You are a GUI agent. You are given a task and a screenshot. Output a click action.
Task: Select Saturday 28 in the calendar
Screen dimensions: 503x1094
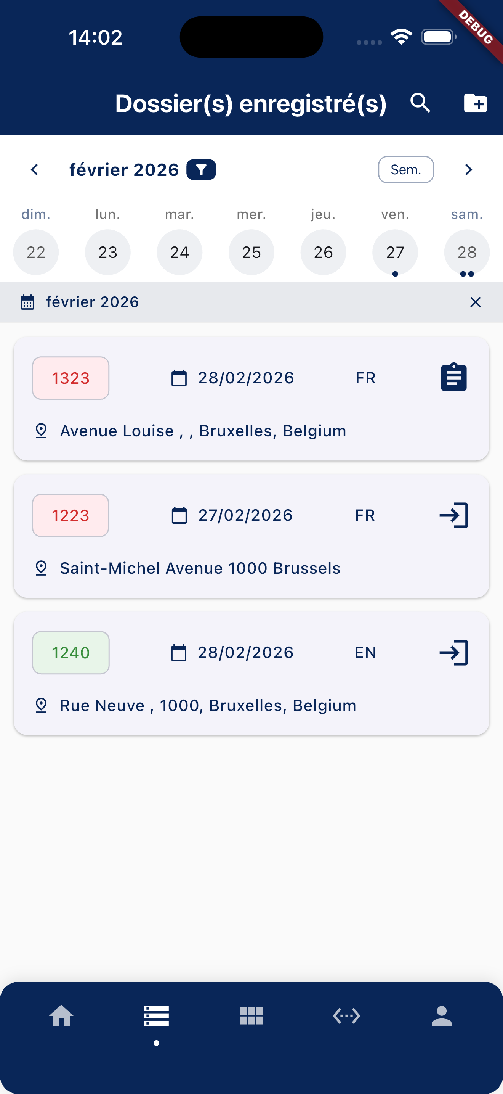click(466, 252)
